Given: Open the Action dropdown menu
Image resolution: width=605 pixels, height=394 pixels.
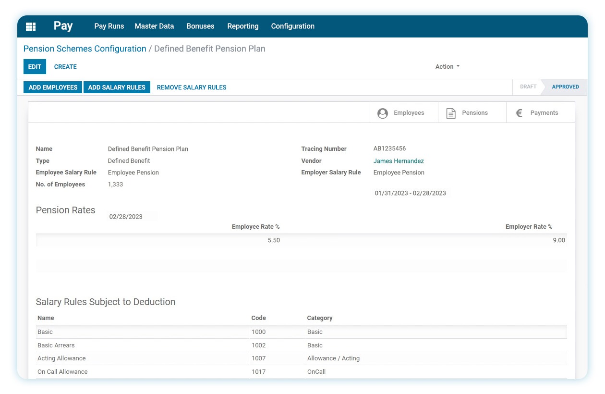Looking at the screenshot, I should 447,67.
